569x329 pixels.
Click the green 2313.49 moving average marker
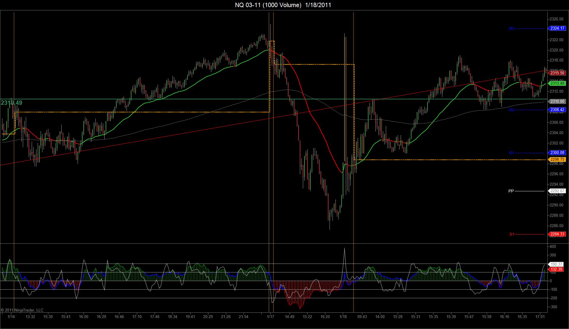pos(557,84)
